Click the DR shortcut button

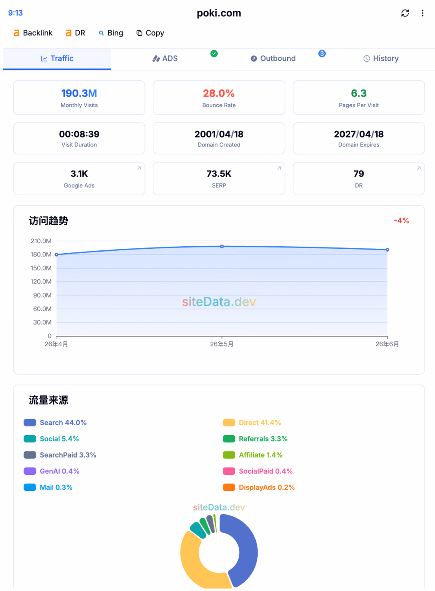76,33
